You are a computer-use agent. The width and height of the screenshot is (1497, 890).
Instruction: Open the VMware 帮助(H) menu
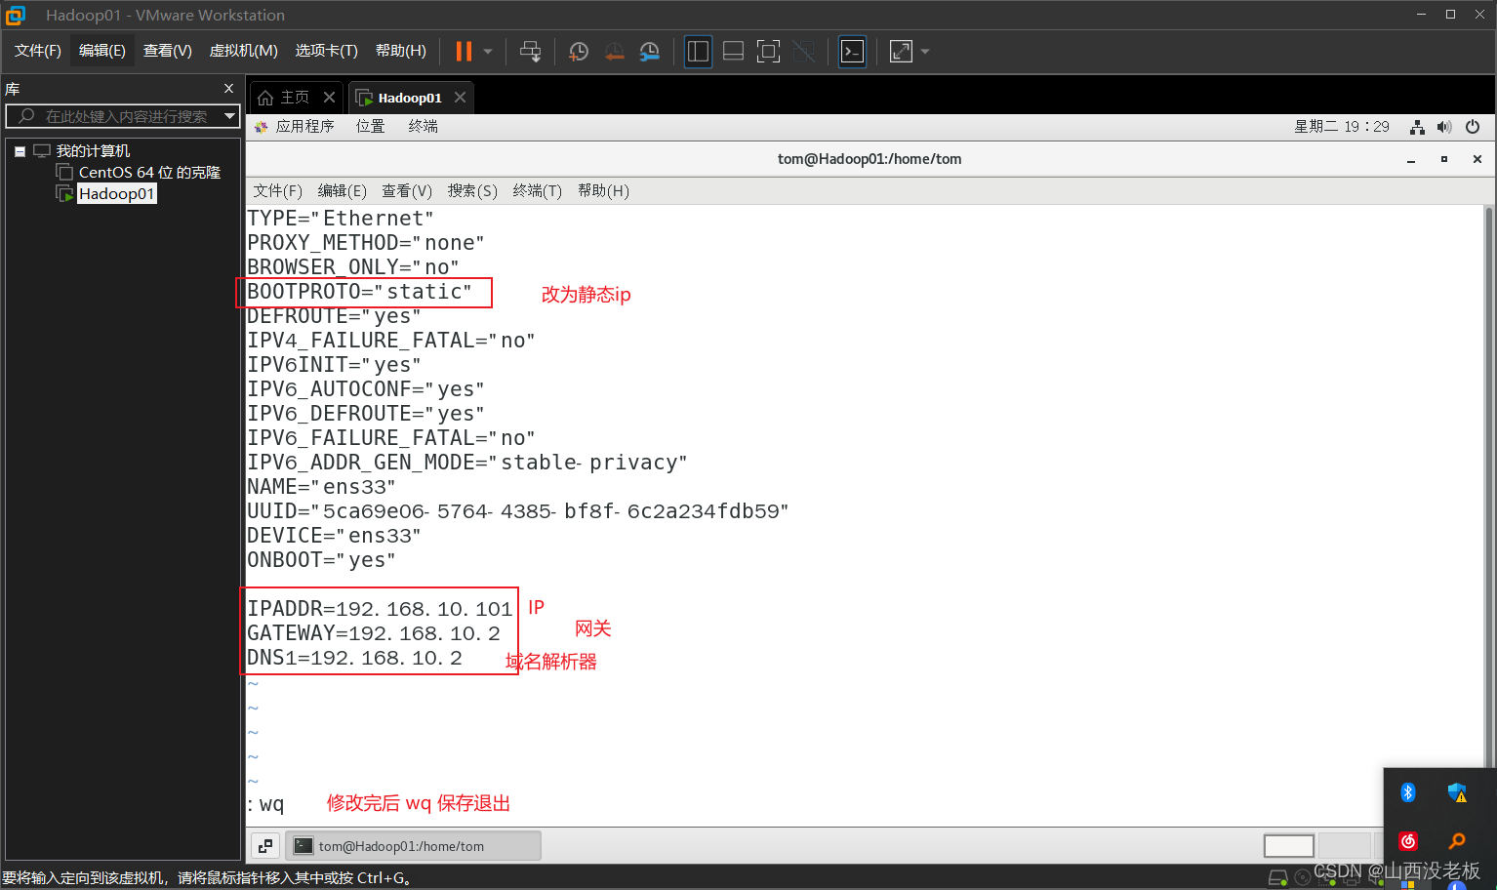point(400,51)
